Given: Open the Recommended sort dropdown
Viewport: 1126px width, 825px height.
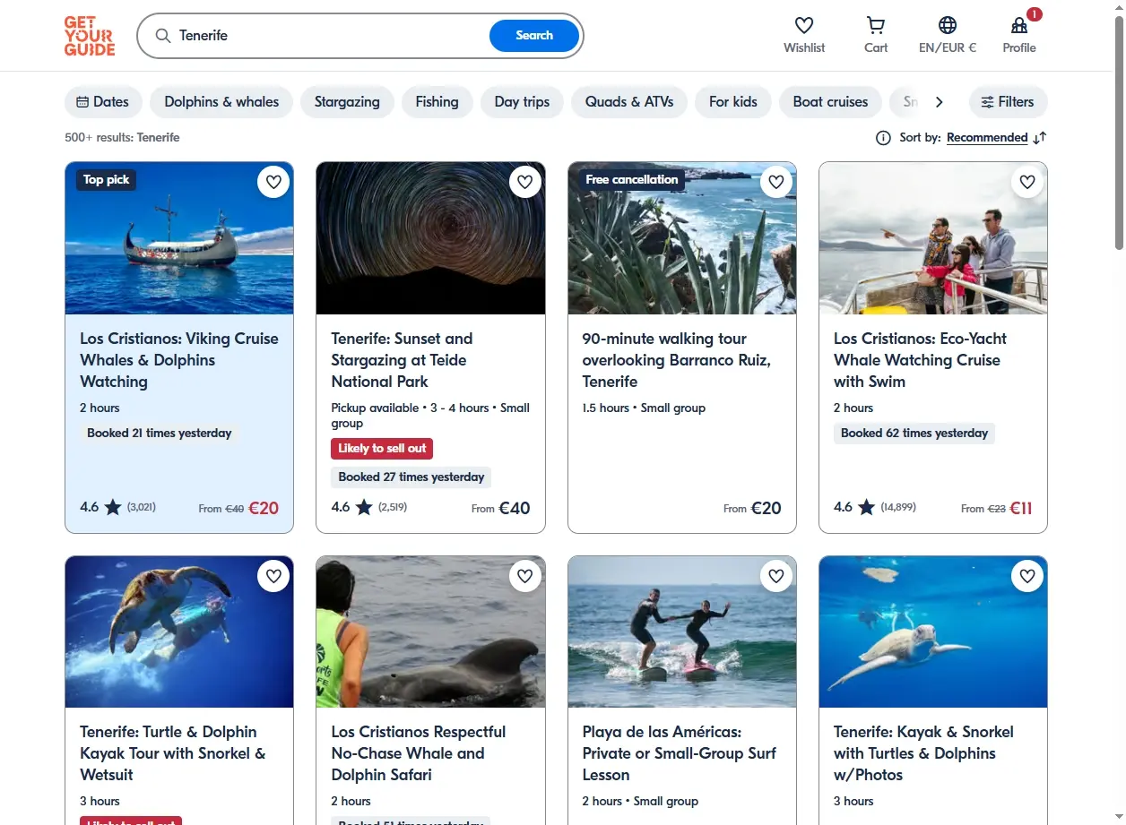Looking at the screenshot, I should point(987,138).
